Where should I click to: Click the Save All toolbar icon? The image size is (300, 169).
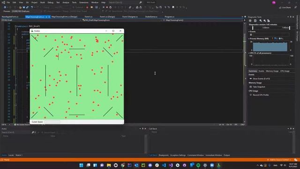click(27, 8)
